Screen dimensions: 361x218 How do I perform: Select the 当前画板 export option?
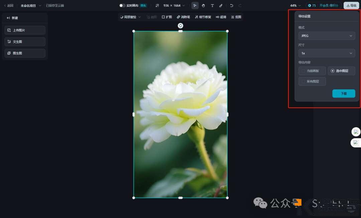click(312, 71)
